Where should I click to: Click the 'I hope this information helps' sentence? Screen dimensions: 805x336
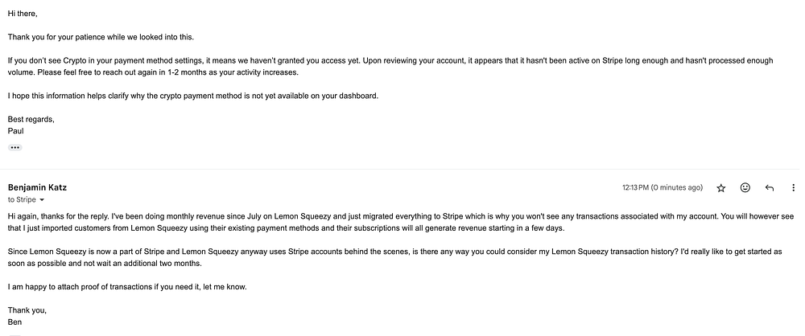192,96
